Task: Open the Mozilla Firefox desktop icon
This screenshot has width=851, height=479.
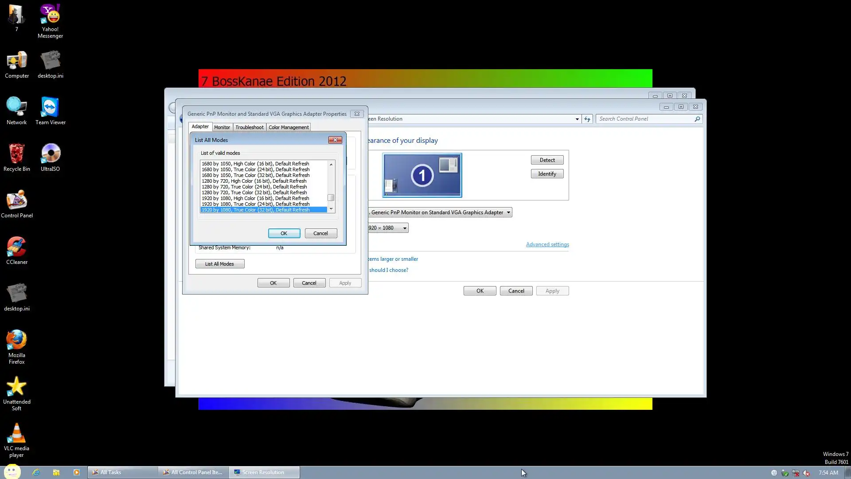Action: click(16, 342)
